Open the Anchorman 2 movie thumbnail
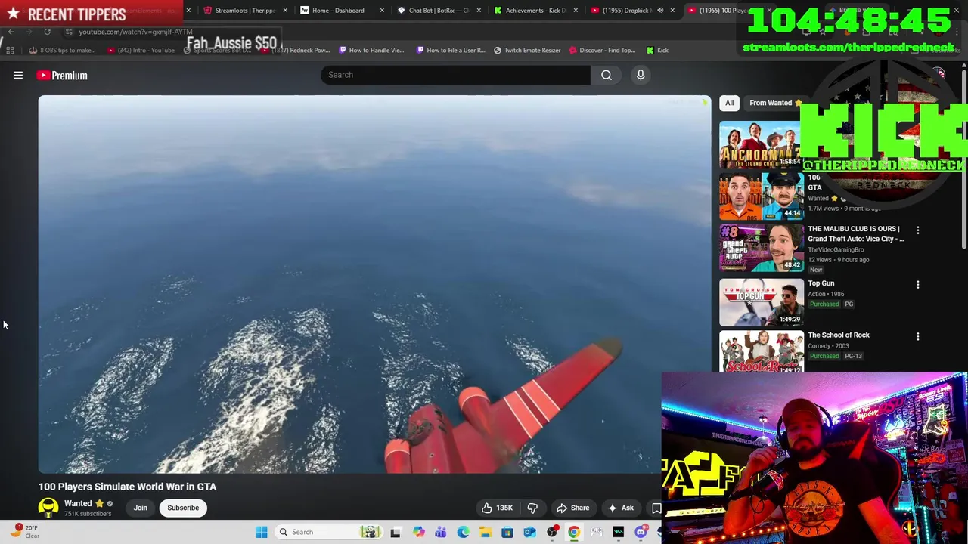 759,145
